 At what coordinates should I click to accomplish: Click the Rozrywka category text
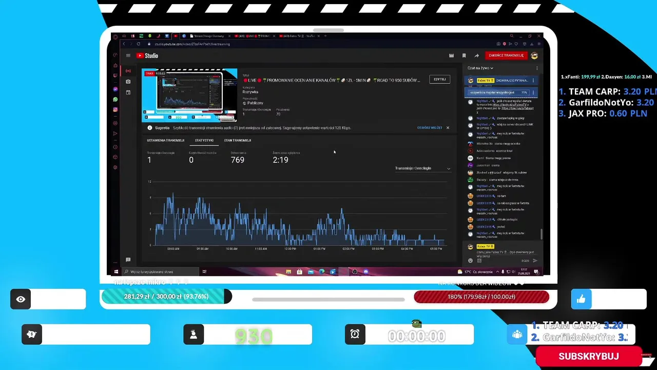[250, 92]
